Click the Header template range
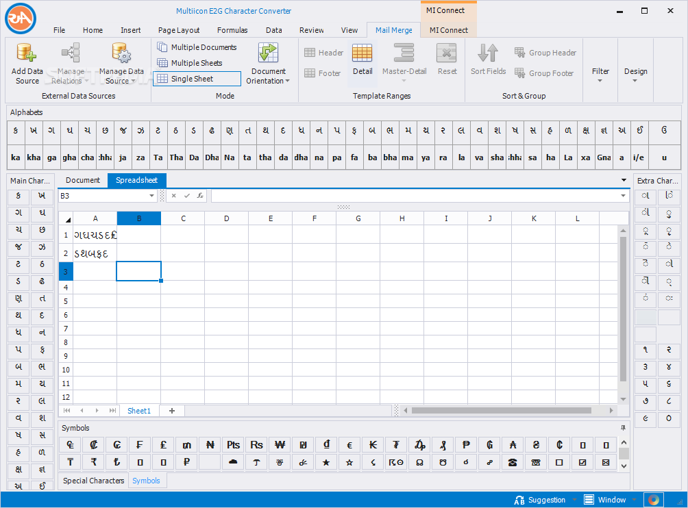The image size is (688, 508). (x=323, y=53)
